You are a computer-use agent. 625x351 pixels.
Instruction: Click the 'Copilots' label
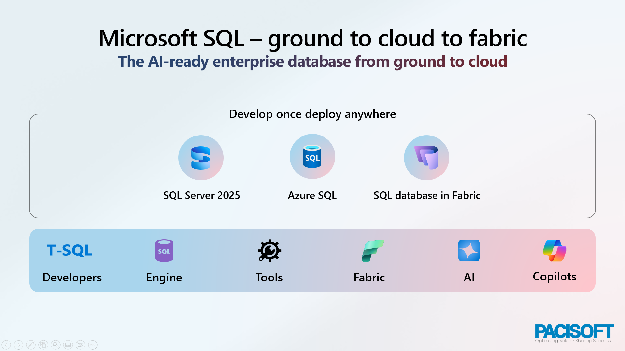554,277
